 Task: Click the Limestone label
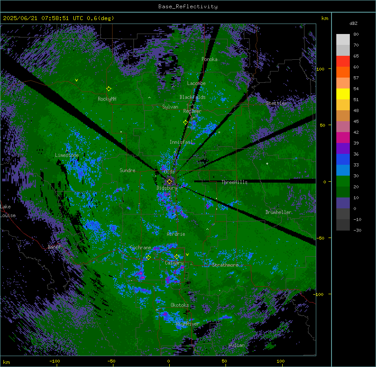coord(67,155)
